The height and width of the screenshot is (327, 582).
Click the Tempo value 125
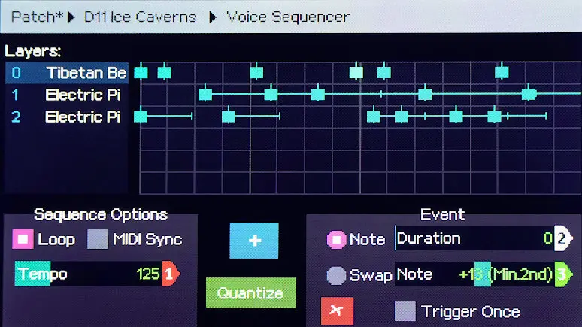[x=148, y=274]
